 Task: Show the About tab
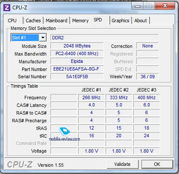[141, 21]
